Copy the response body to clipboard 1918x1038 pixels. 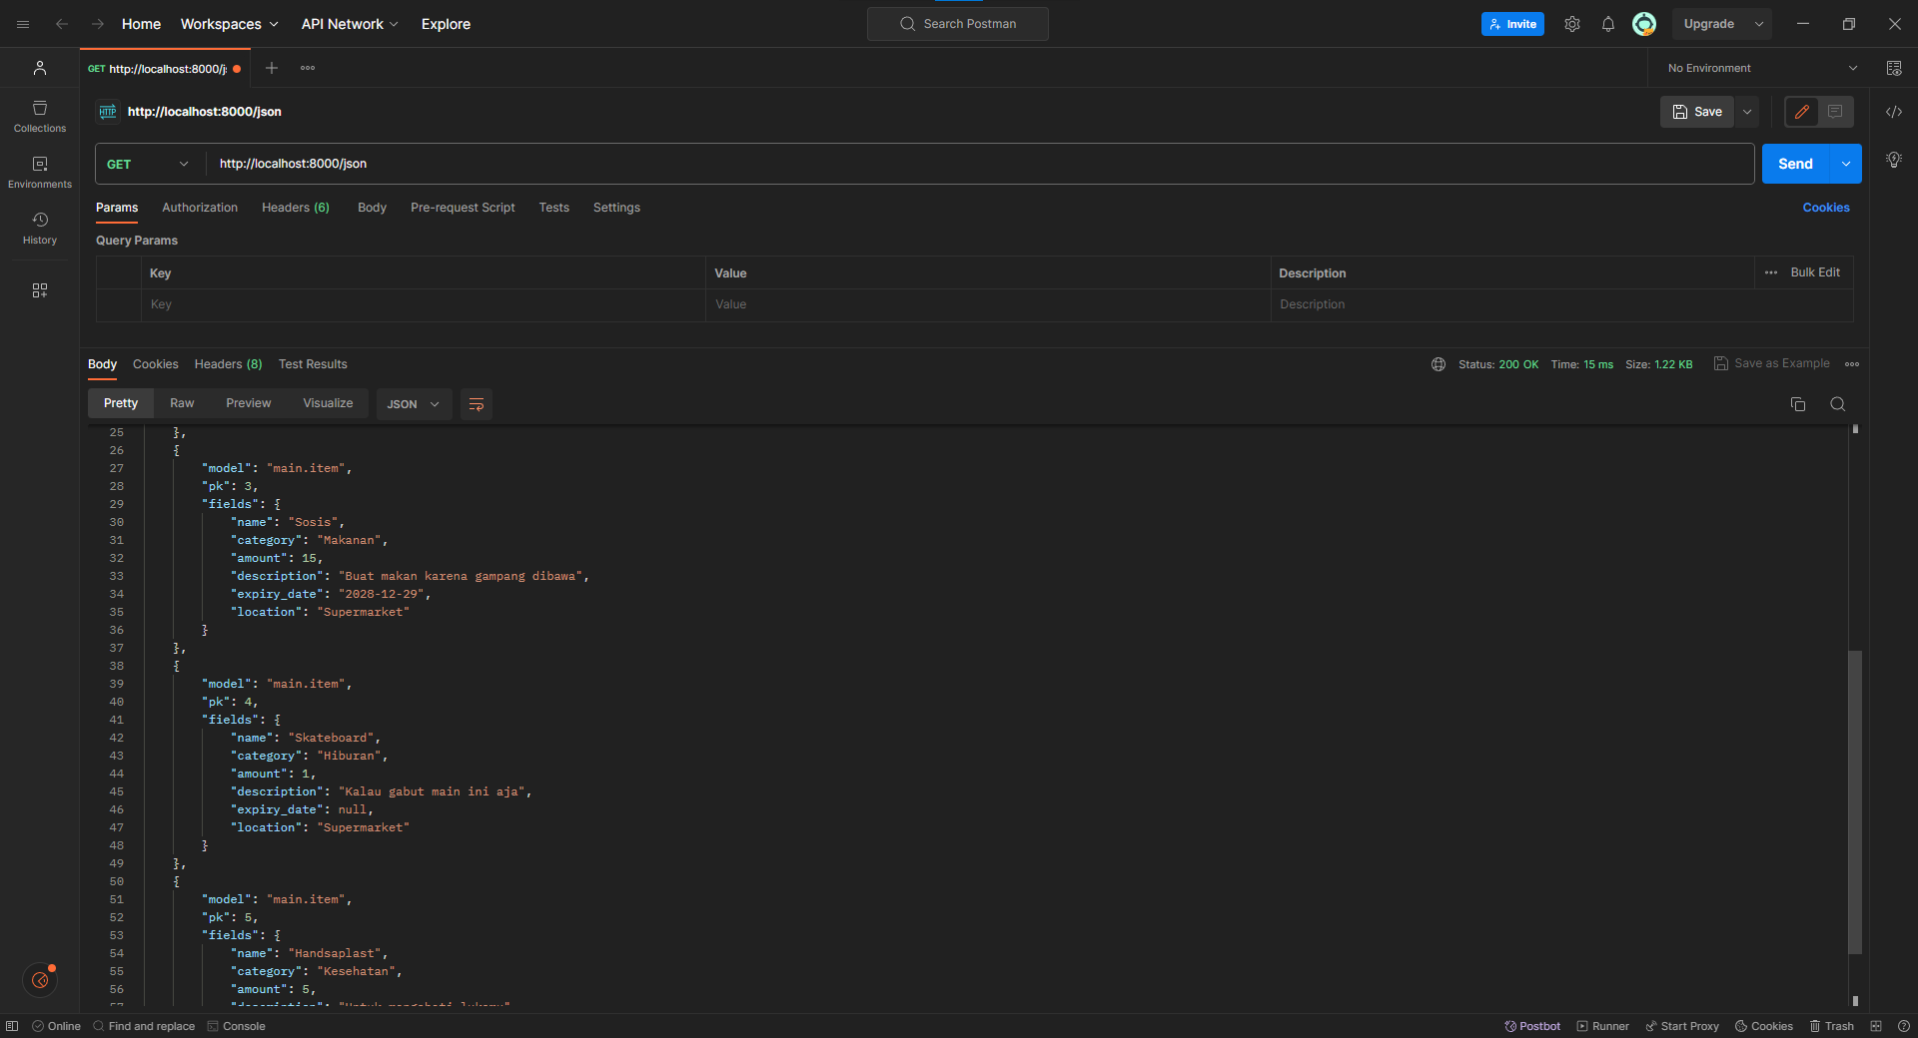[x=1797, y=404]
